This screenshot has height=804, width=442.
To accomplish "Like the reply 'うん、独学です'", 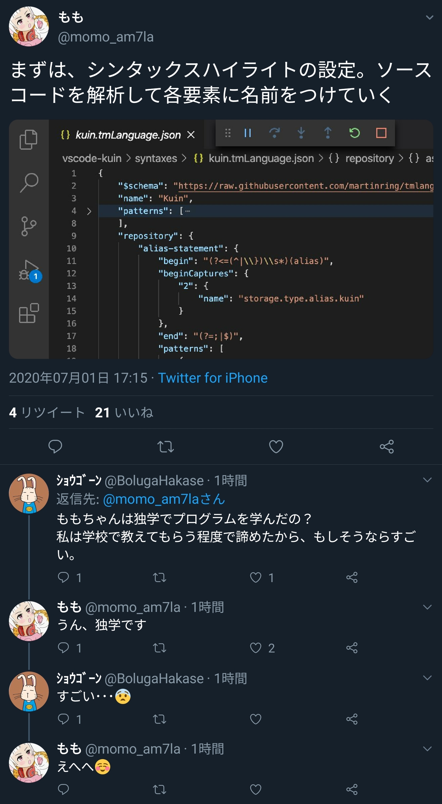I will 256,648.
